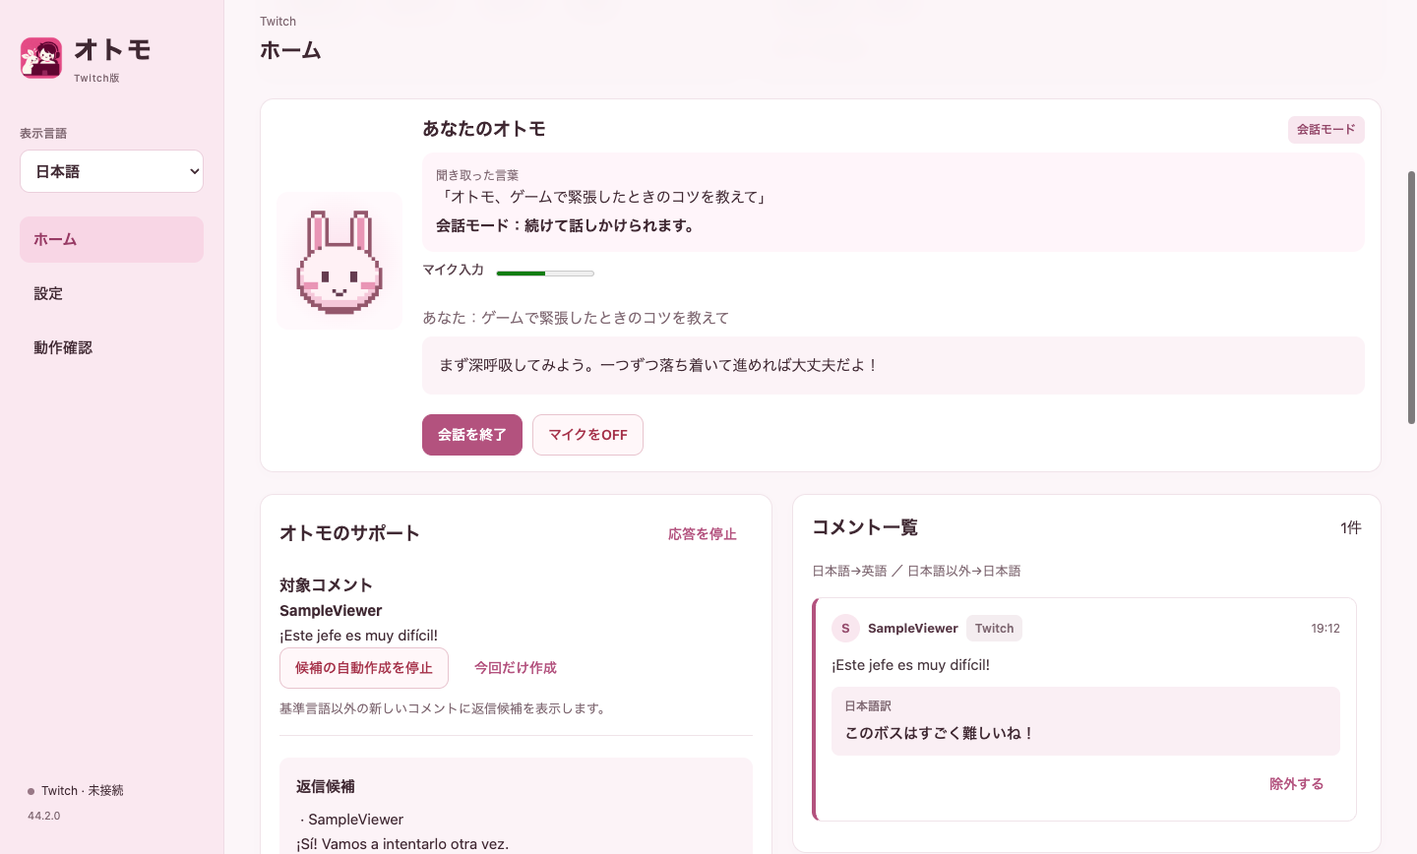Click the 今回だけ作成 link
1417x854 pixels.
(516, 668)
